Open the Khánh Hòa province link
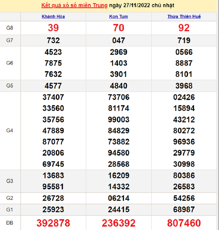Image resolution: width=219 pixels, height=230 pixels. pyautogui.click(x=53, y=17)
